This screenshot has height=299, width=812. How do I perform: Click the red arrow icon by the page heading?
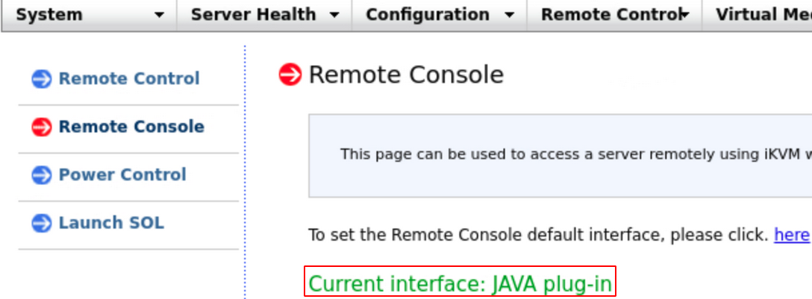click(x=290, y=75)
